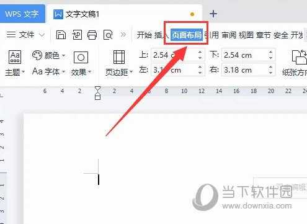Open the 章节 ribbon tab

point(264,35)
